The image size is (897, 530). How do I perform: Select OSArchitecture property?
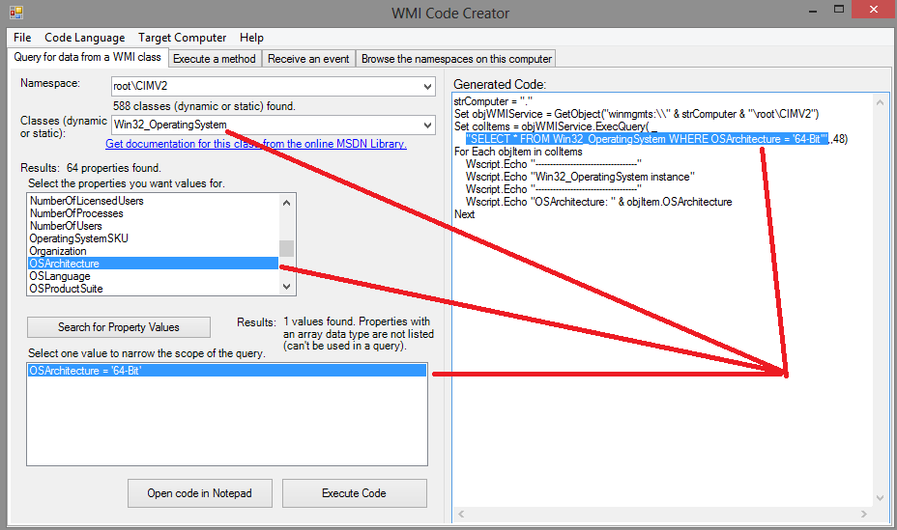153,264
